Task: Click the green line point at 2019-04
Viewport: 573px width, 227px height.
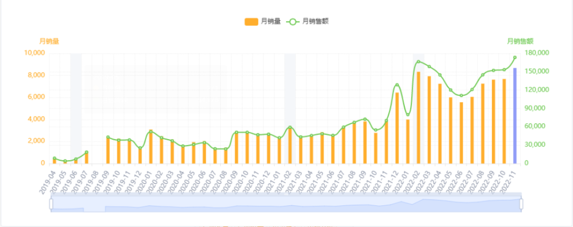Action: coord(54,158)
